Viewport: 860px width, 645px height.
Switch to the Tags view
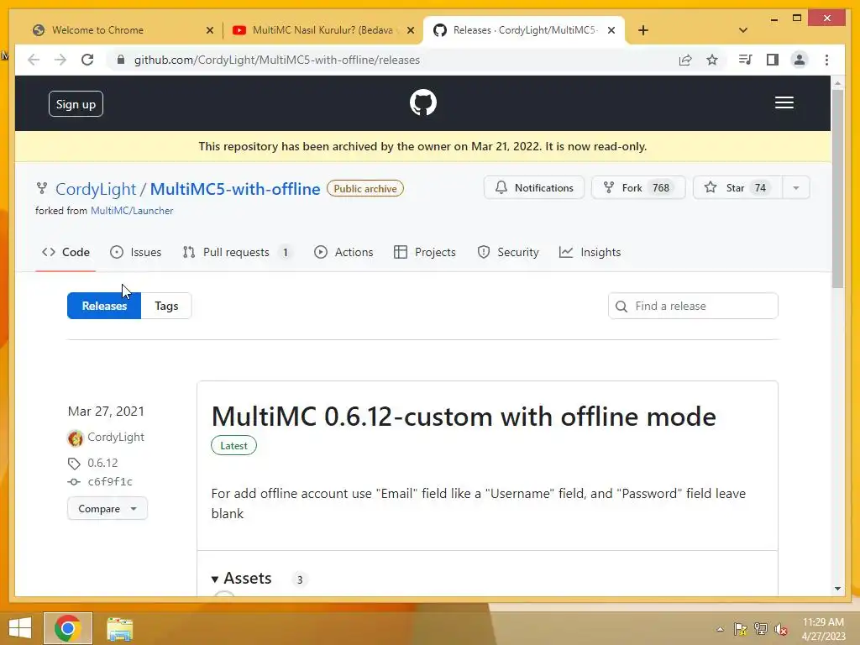(166, 306)
